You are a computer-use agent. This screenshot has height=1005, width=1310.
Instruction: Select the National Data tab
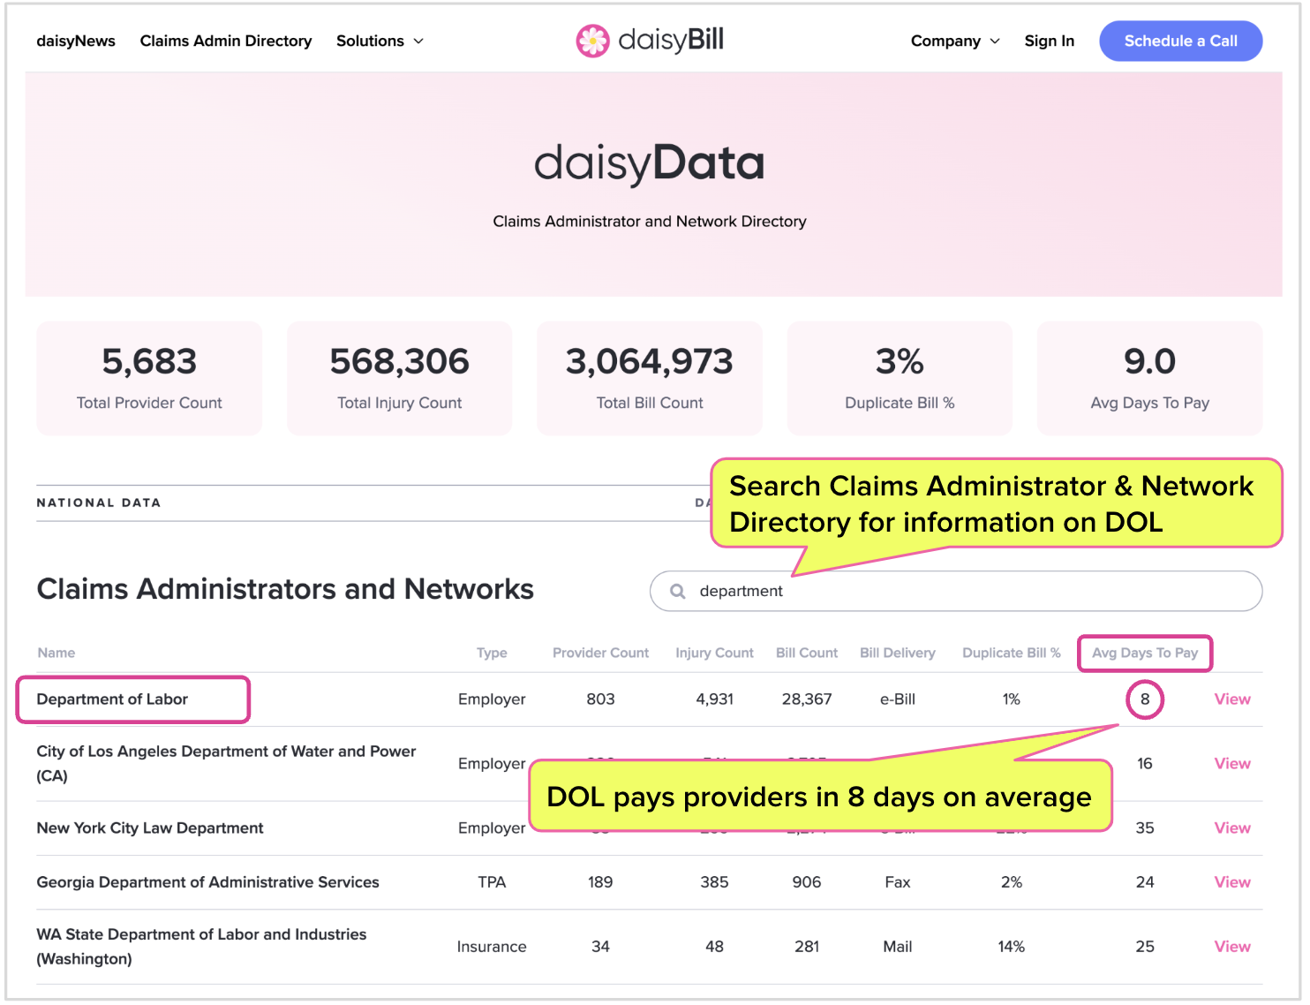99,503
